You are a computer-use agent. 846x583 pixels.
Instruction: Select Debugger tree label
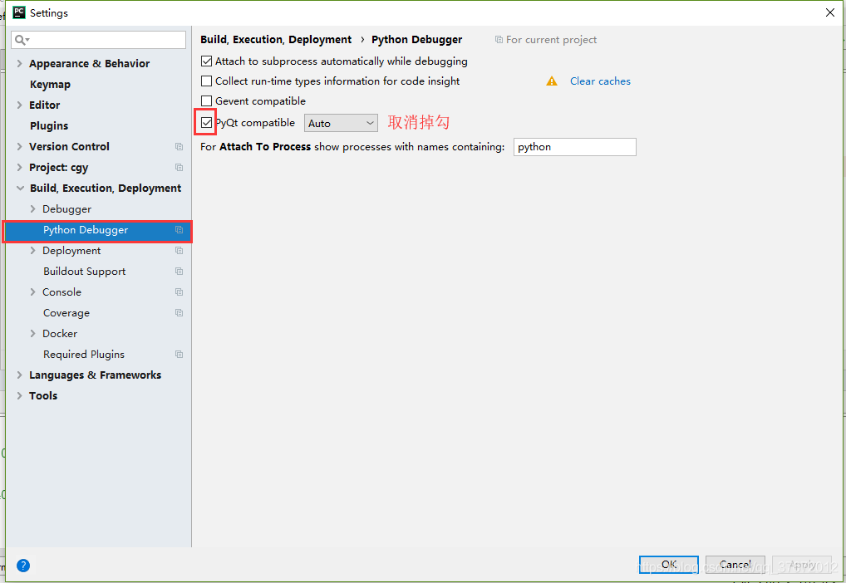pos(67,208)
